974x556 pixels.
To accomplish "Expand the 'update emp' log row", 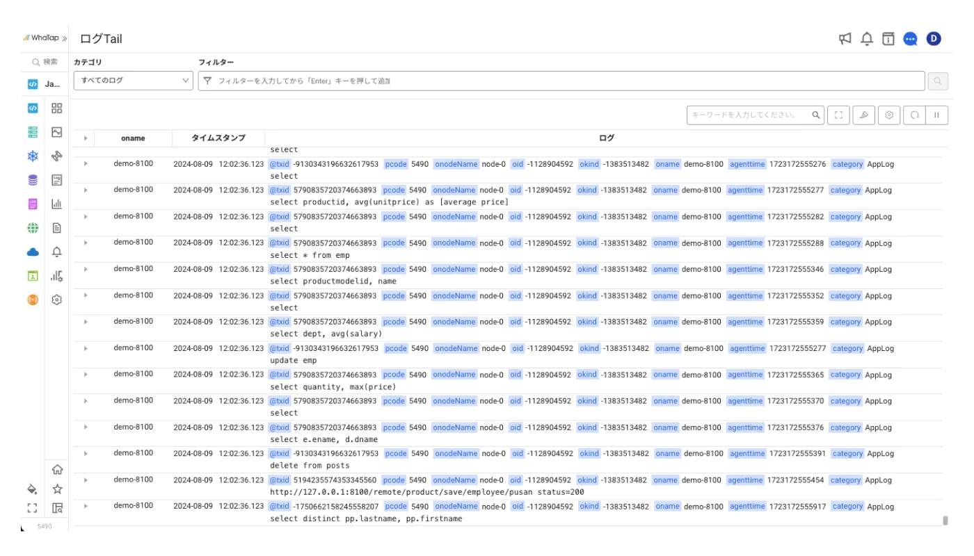I will point(86,348).
